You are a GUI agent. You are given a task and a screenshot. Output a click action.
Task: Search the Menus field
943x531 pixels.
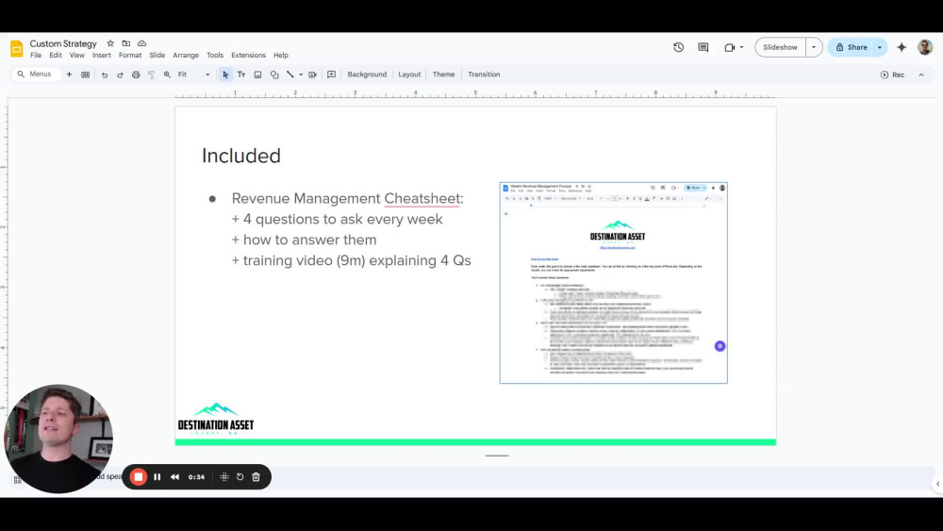point(36,74)
